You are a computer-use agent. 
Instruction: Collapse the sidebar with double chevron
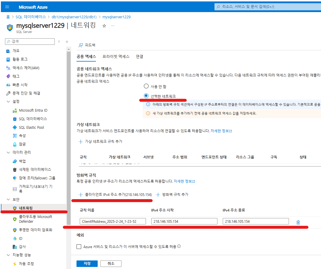[67, 42]
